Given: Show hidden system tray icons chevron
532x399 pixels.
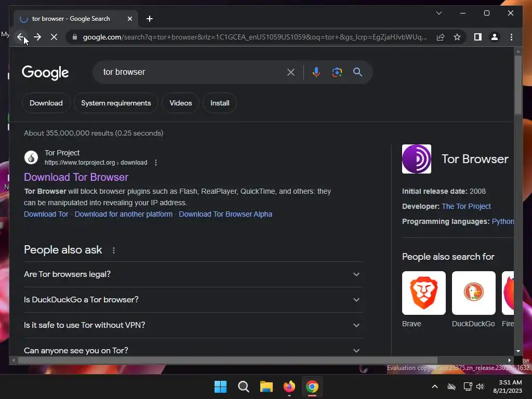Looking at the screenshot, I should point(435,387).
